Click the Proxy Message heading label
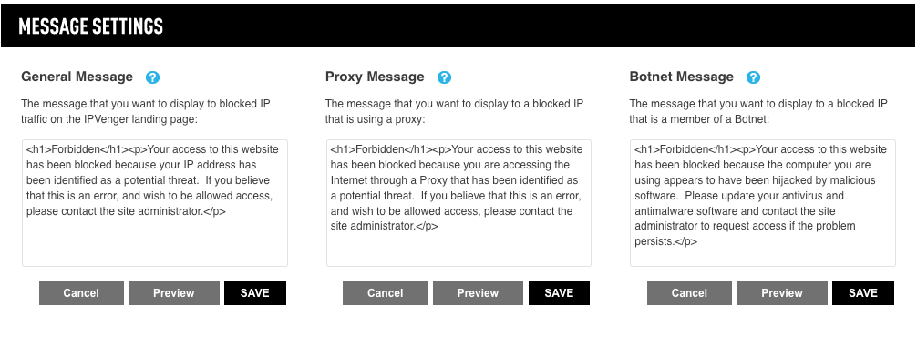This screenshot has width=917, height=337. tap(375, 77)
